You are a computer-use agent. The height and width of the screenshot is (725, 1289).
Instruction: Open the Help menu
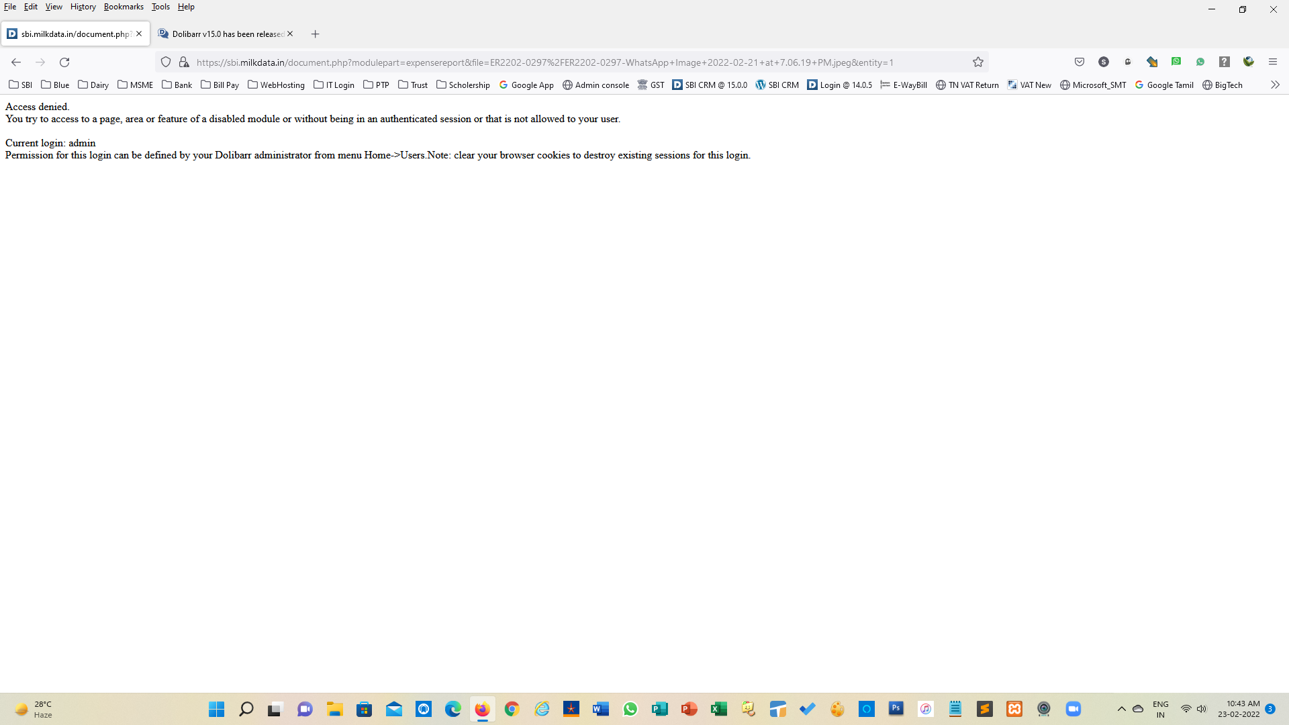[x=186, y=7]
